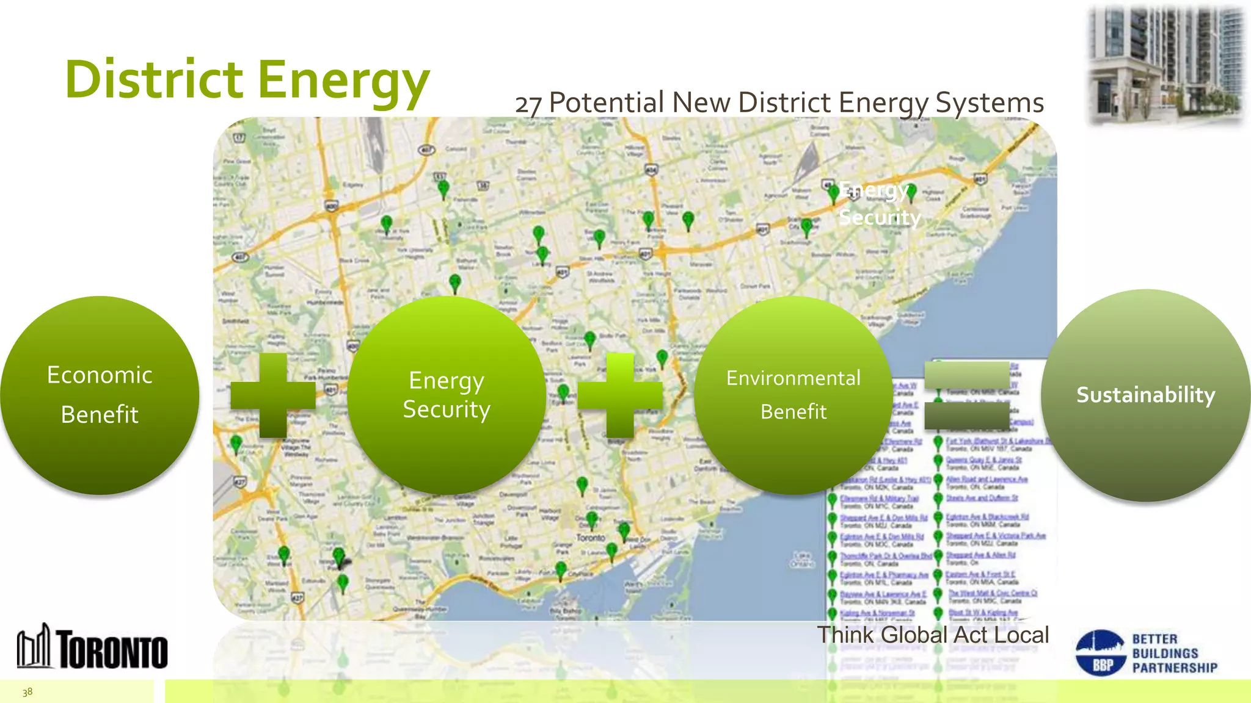The width and height of the screenshot is (1251, 703).
Task: Open Bloor St W & Kipling Ave link
Action: pos(983,612)
